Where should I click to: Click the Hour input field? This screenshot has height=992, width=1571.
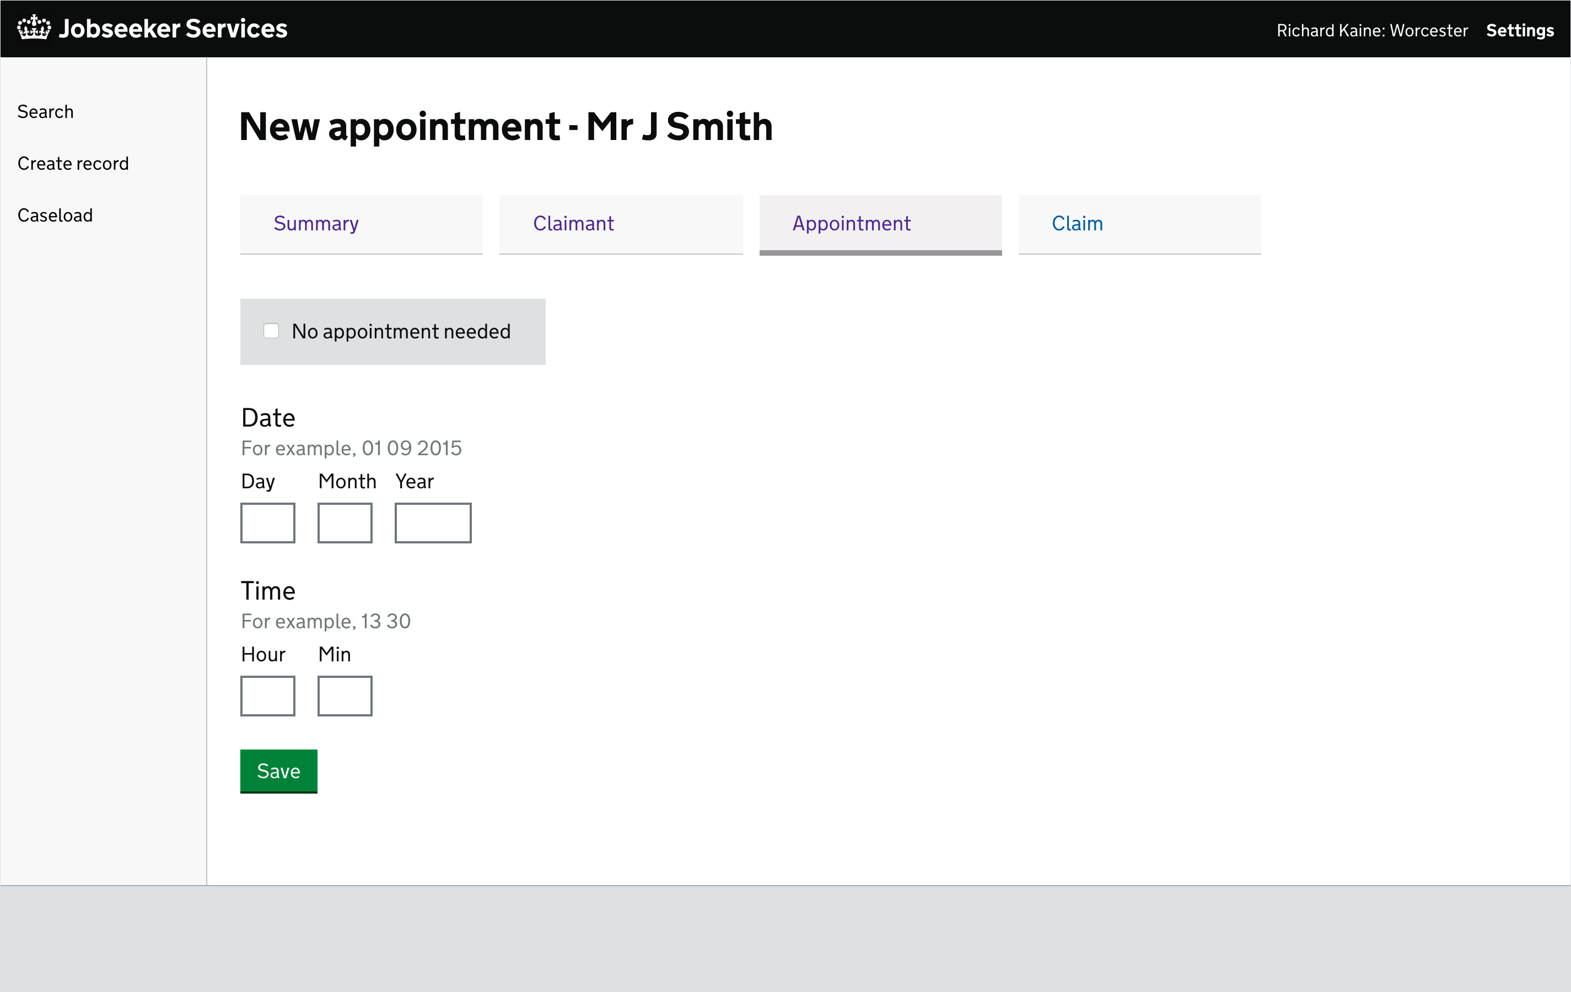click(268, 696)
